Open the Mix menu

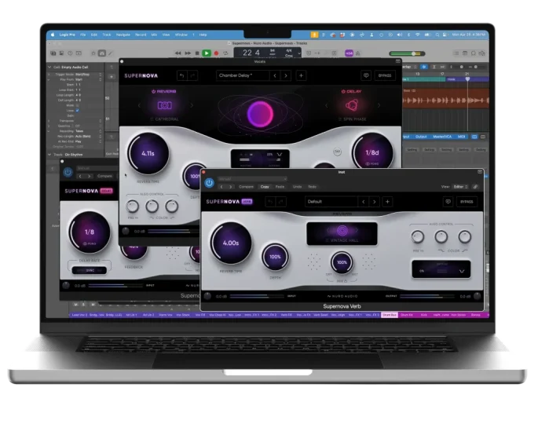point(154,35)
